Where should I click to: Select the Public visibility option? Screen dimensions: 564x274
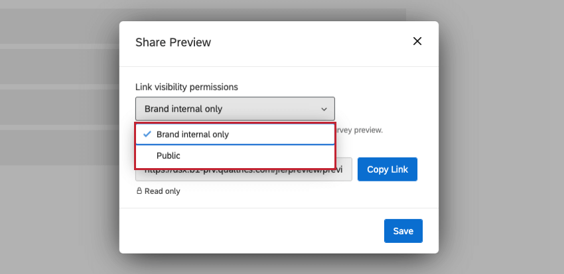169,156
